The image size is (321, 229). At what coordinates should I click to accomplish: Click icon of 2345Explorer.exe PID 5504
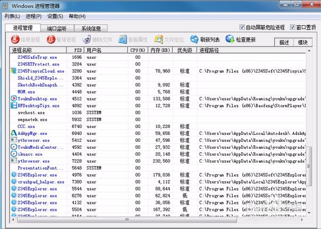[x=14, y=209]
